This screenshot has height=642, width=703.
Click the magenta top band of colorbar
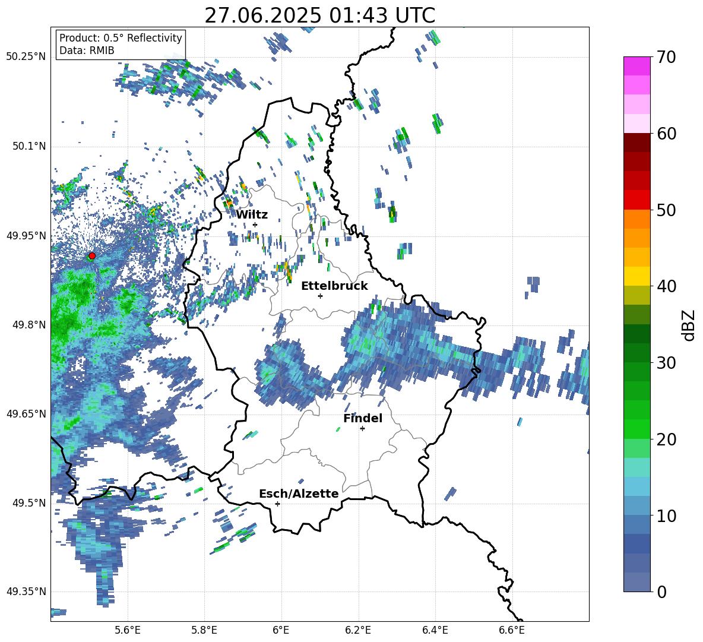click(636, 66)
